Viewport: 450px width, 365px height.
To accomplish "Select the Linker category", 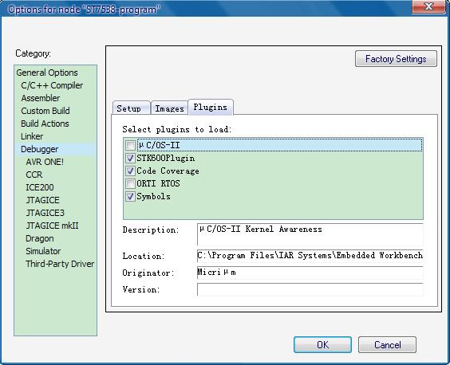I will pyautogui.click(x=32, y=136).
